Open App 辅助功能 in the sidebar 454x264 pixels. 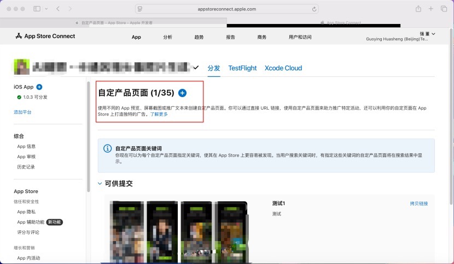(x=31, y=222)
